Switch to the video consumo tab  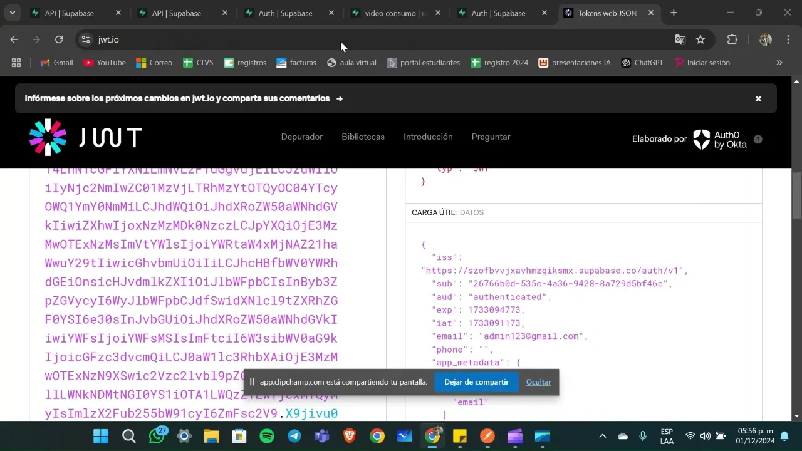tap(397, 13)
